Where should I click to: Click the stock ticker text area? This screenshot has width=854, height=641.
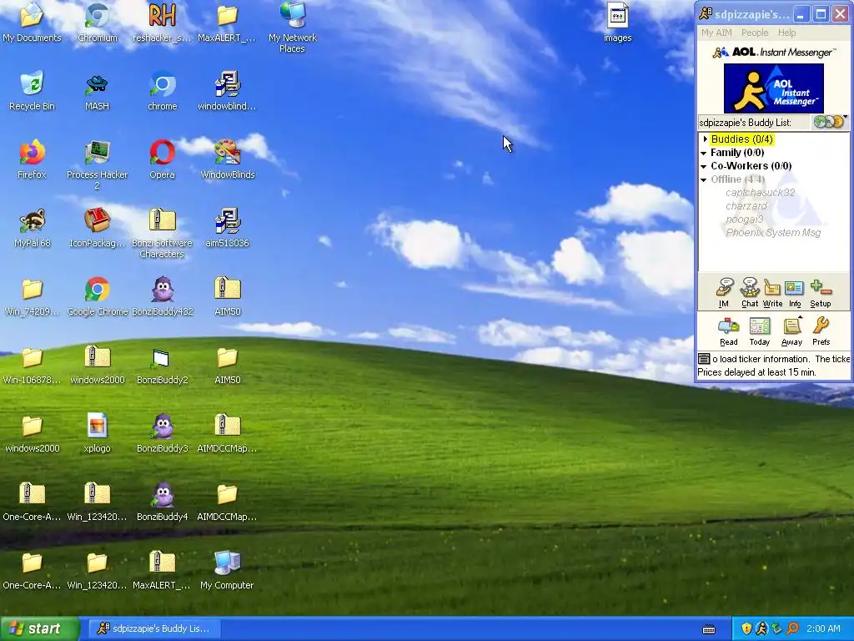(773, 366)
